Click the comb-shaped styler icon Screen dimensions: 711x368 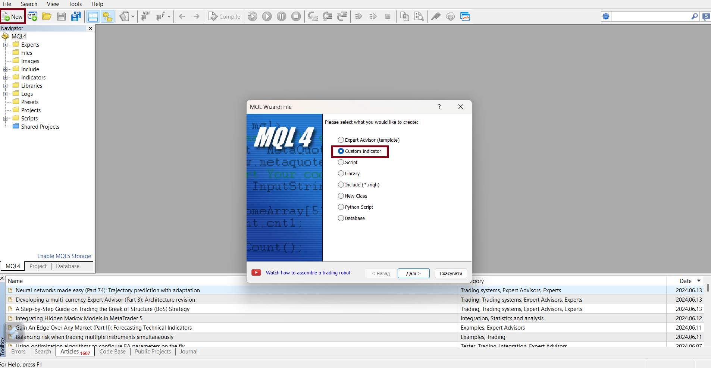point(436,16)
